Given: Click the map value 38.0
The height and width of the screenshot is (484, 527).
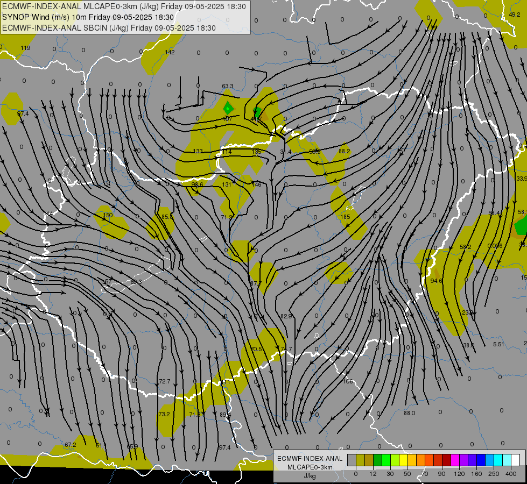Looking at the screenshot, I should point(468,345).
